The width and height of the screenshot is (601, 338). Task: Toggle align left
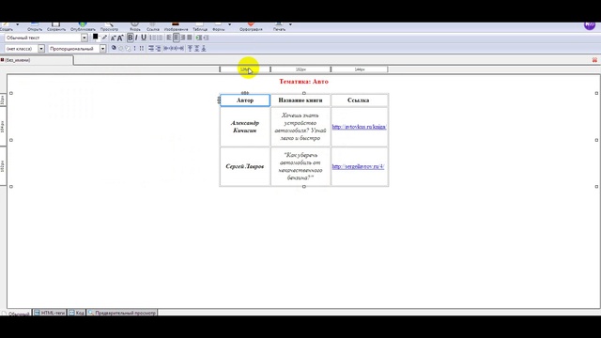click(169, 38)
